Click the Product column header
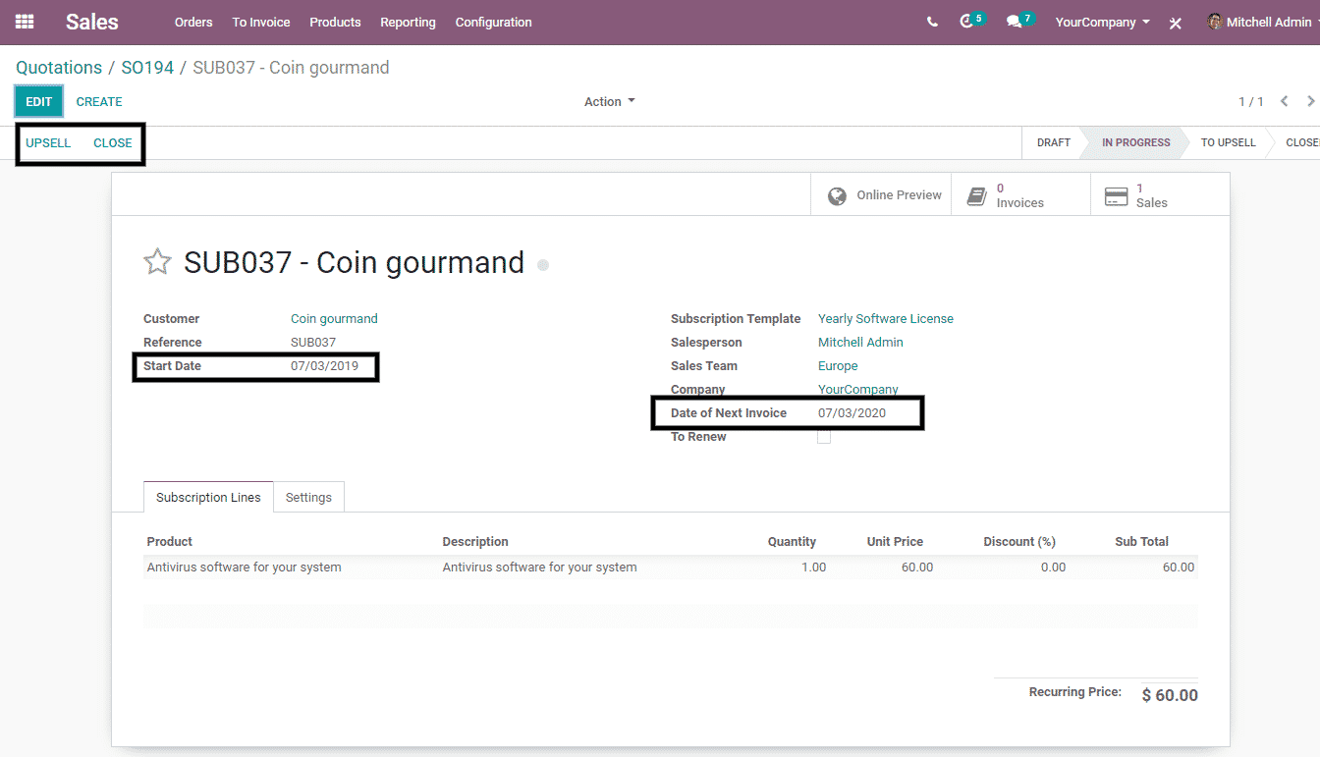This screenshot has height=757, width=1320. pyautogui.click(x=169, y=542)
